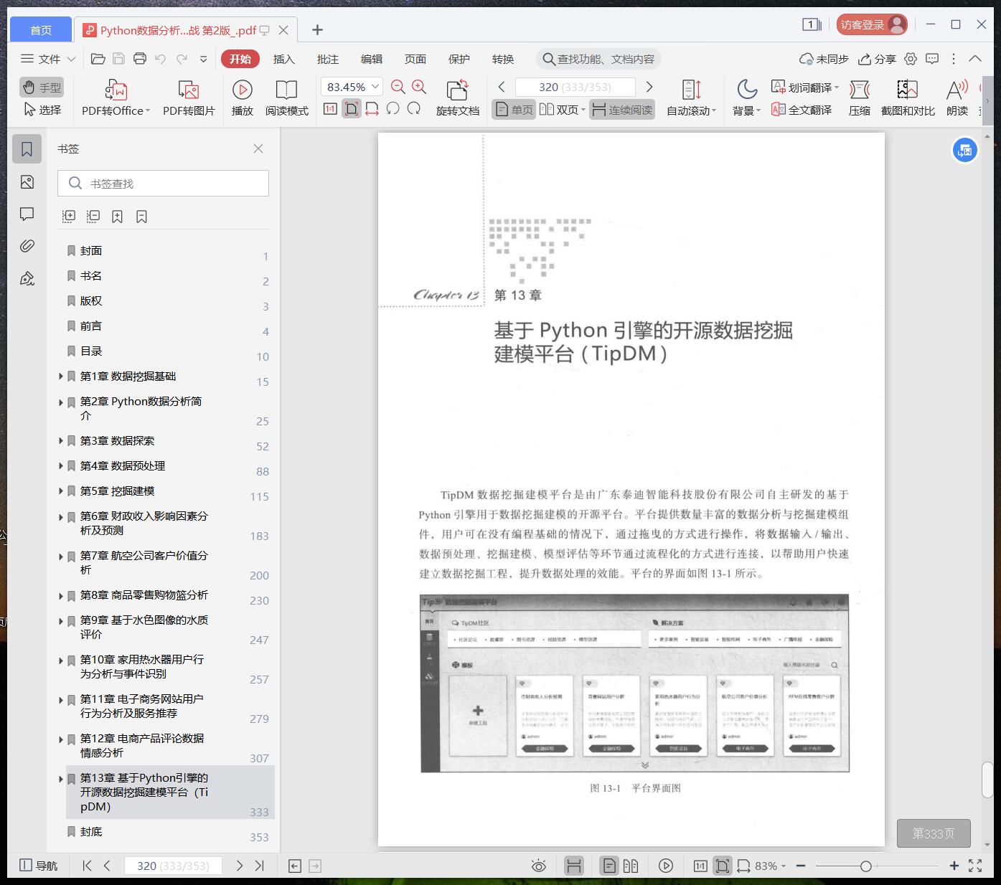
Task: Open bookmarks panel icon in sidebar
Action: tap(27, 149)
